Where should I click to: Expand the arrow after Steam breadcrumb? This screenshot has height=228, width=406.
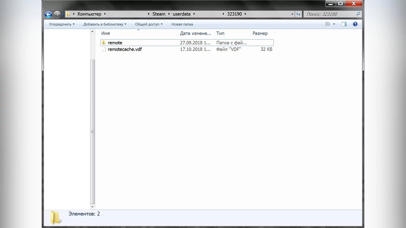[169, 14]
